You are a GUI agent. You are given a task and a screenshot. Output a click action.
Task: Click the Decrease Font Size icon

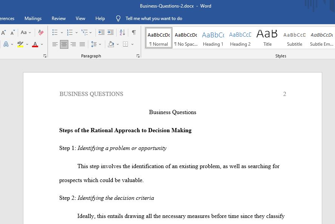[x=12, y=32]
